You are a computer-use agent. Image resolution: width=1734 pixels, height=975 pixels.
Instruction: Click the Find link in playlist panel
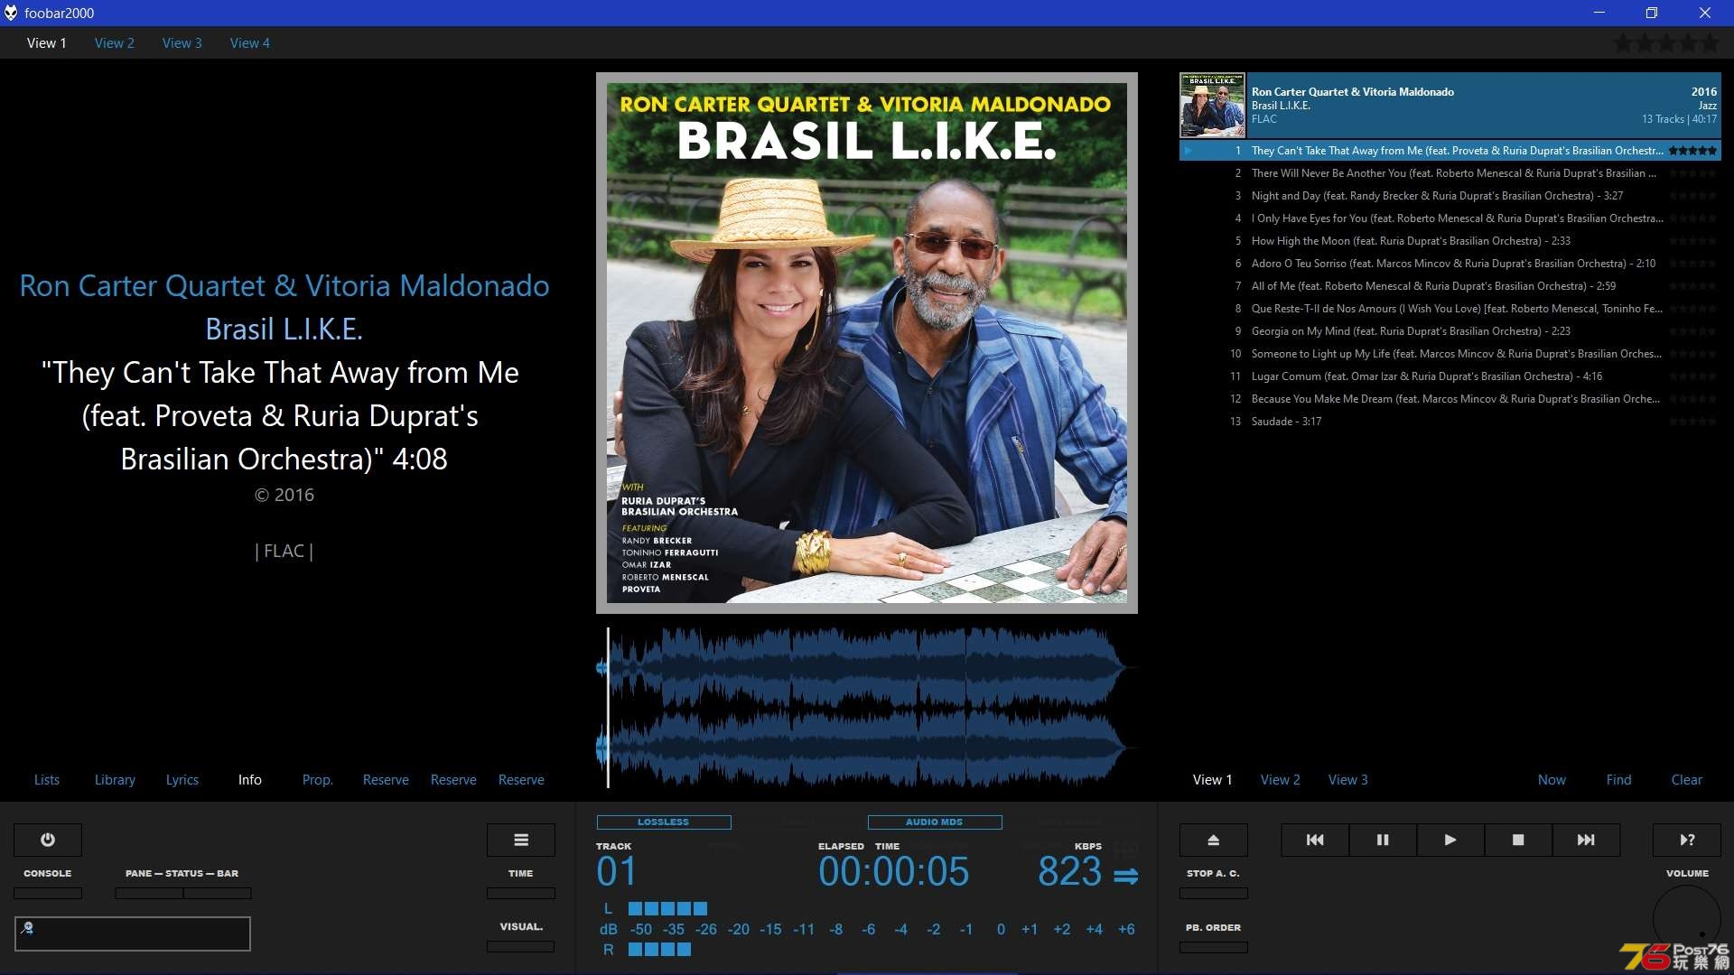coord(1619,779)
